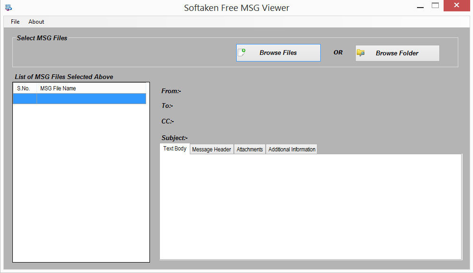Select the highlighted blue row in file list

coord(80,99)
